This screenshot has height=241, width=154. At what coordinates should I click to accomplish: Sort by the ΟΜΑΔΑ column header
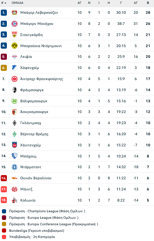pos(18,3)
